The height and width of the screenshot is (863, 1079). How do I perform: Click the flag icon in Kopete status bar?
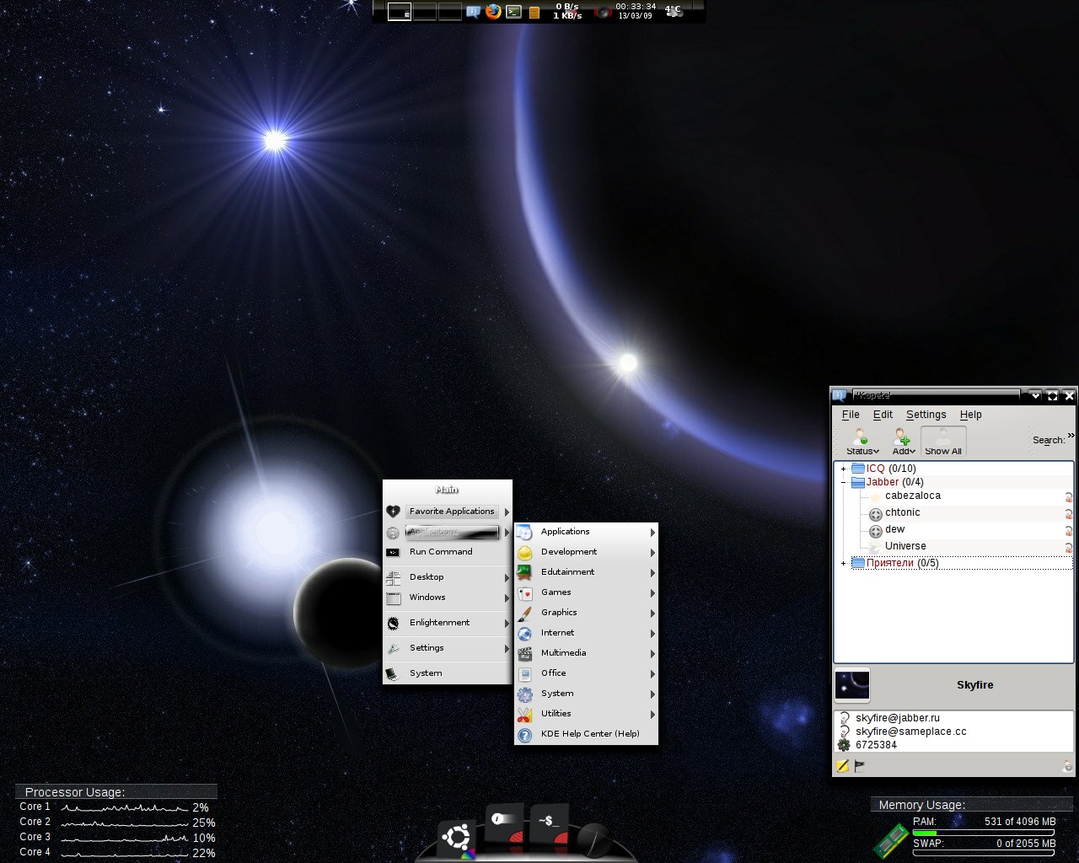(x=860, y=766)
